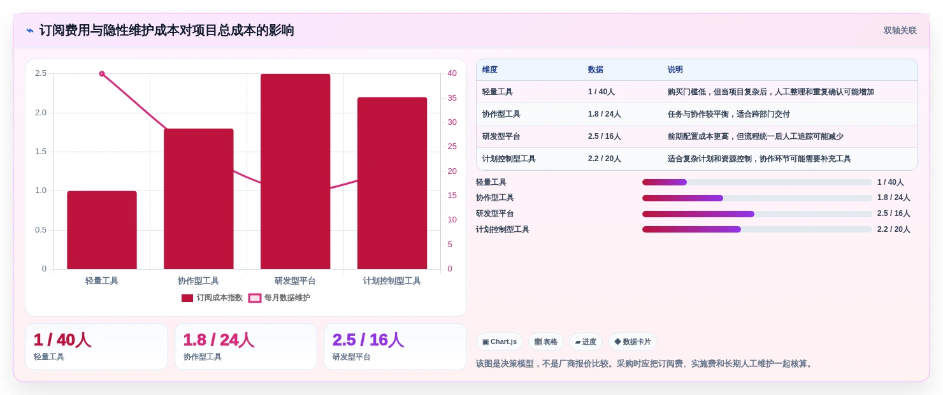Click the 协作型工具 progress bar
The width and height of the screenshot is (943, 395).
(757, 198)
